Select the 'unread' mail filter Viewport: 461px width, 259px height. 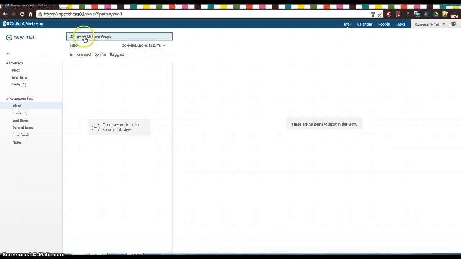84,54
